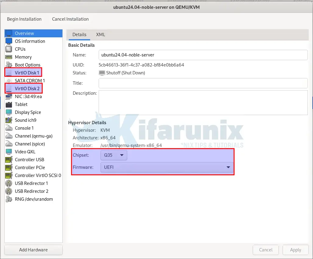
Task: Select the USB Redirector 1 icon
Action: click(x=9, y=183)
